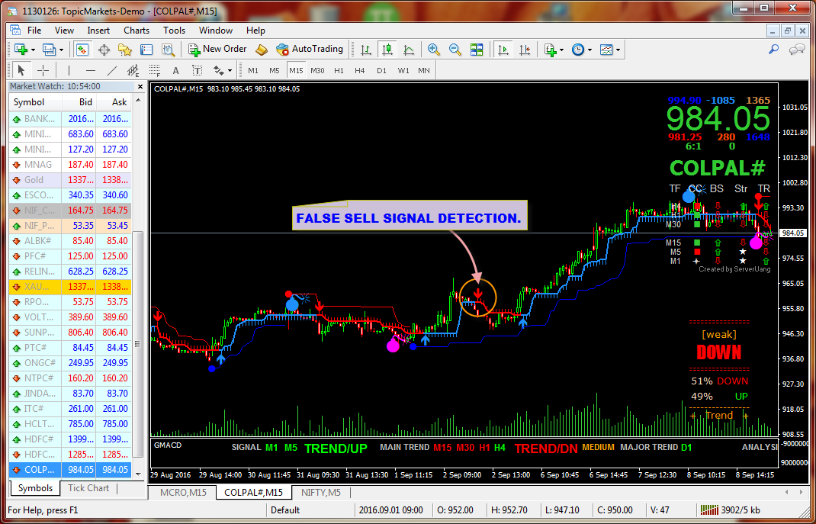Select the MN timeframe
The image size is (816, 524).
[424, 70]
